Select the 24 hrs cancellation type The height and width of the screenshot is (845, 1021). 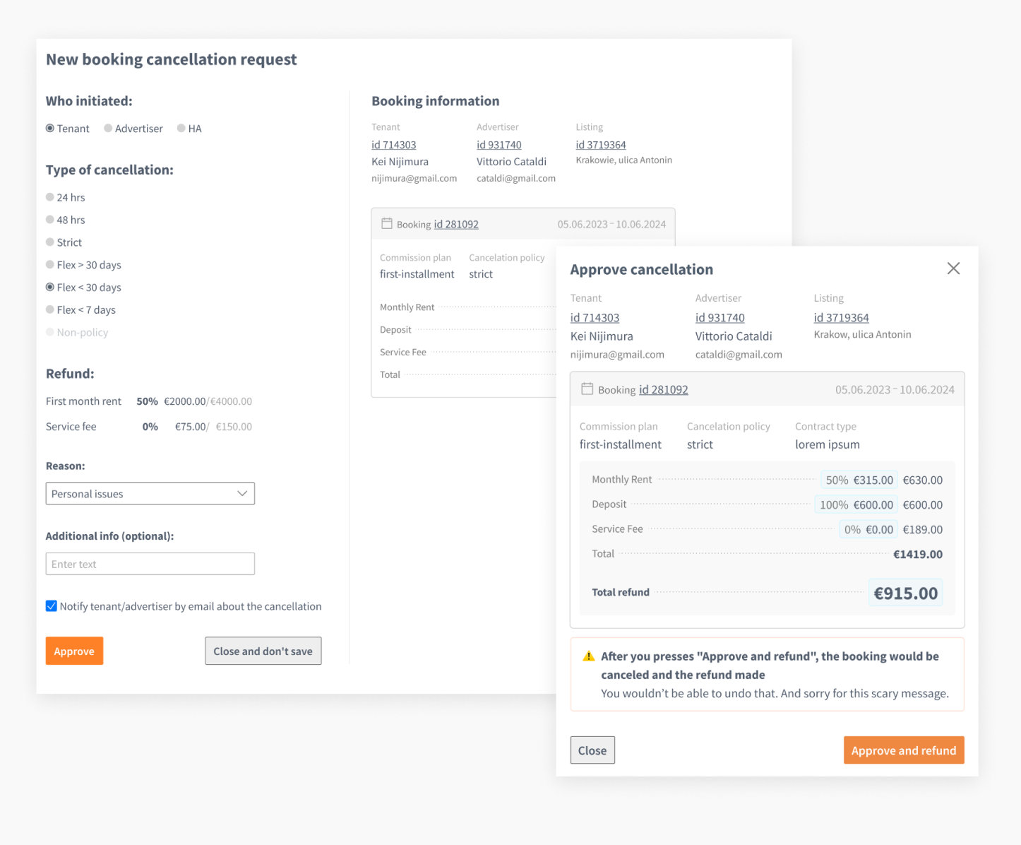click(x=50, y=197)
